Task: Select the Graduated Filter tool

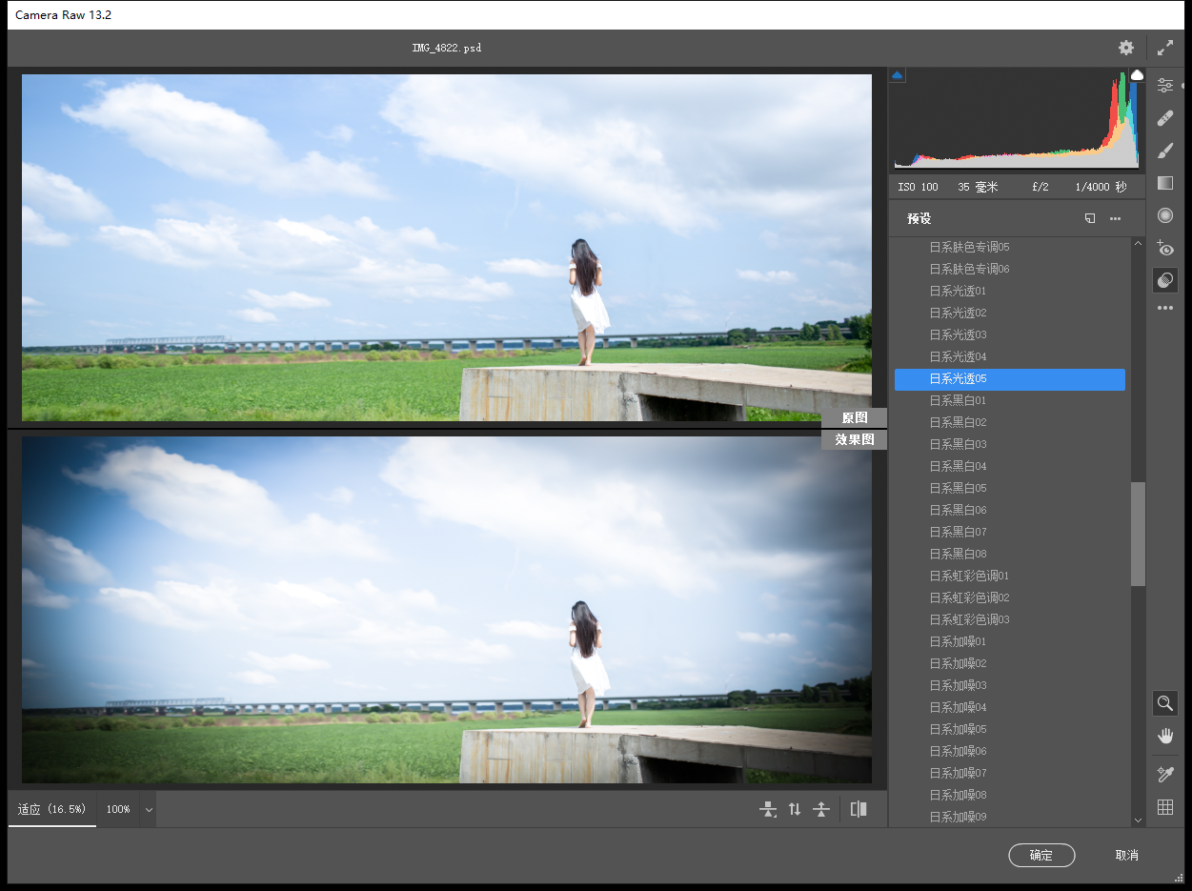Action: (x=1164, y=183)
